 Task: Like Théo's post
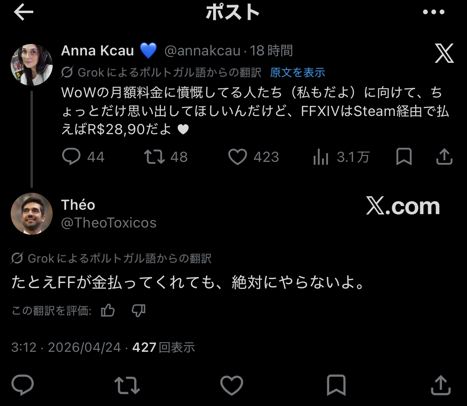point(231,385)
